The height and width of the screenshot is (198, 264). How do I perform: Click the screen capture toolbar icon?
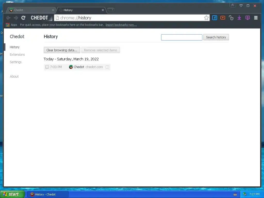point(247,18)
